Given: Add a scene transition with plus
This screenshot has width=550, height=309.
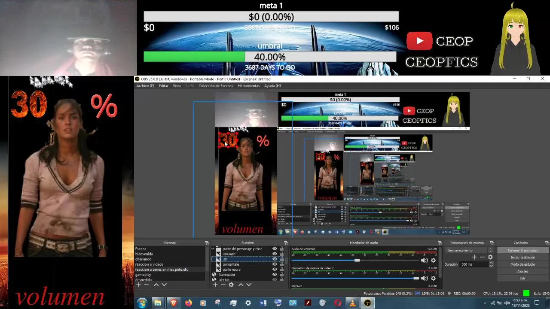Looking at the screenshot, I should 474,257.
